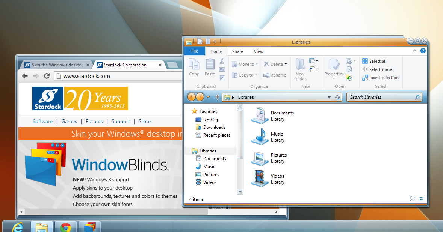443x232 pixels.
Task: Click the New folder quick access icon
Action: point(208,42)
